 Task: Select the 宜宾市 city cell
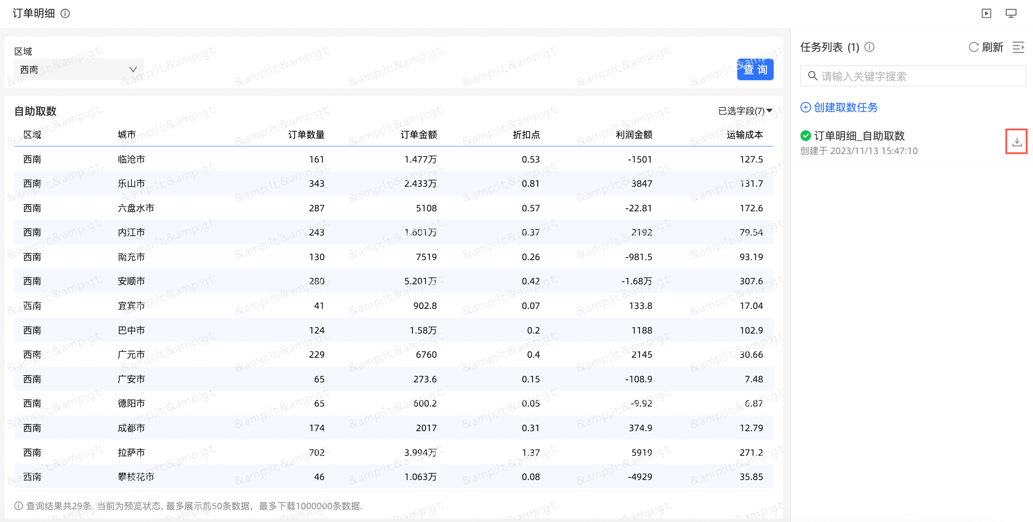132,306
